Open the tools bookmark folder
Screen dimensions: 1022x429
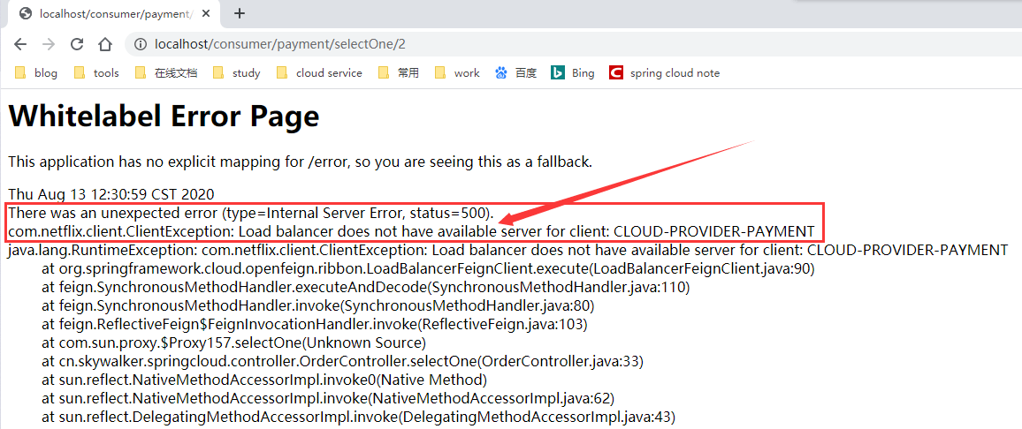pyautogui.click(x=96, y=73)
